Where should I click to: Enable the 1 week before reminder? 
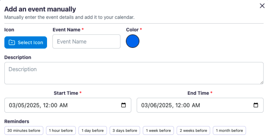(158, 130)
